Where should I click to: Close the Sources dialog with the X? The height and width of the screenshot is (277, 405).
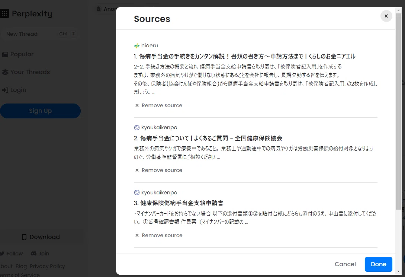(386, 16)
